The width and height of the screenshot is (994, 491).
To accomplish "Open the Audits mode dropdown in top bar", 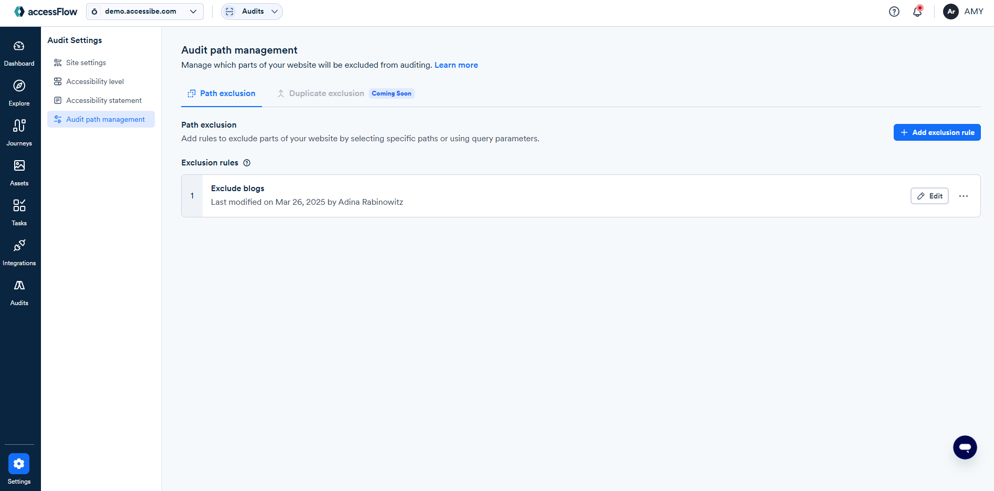I will [x=252, y=12].
